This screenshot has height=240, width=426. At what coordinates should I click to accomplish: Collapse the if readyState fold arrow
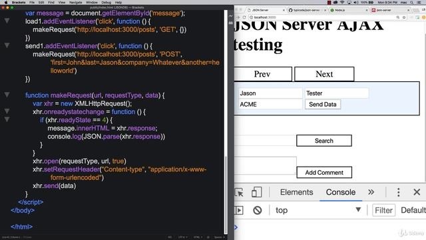click(x=7, y=119)
